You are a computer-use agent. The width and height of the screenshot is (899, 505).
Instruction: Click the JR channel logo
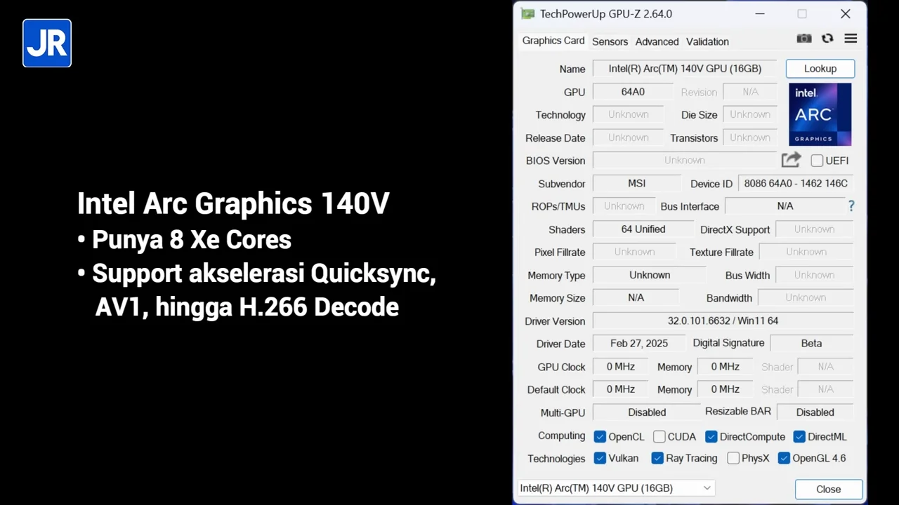pos(46,43)
